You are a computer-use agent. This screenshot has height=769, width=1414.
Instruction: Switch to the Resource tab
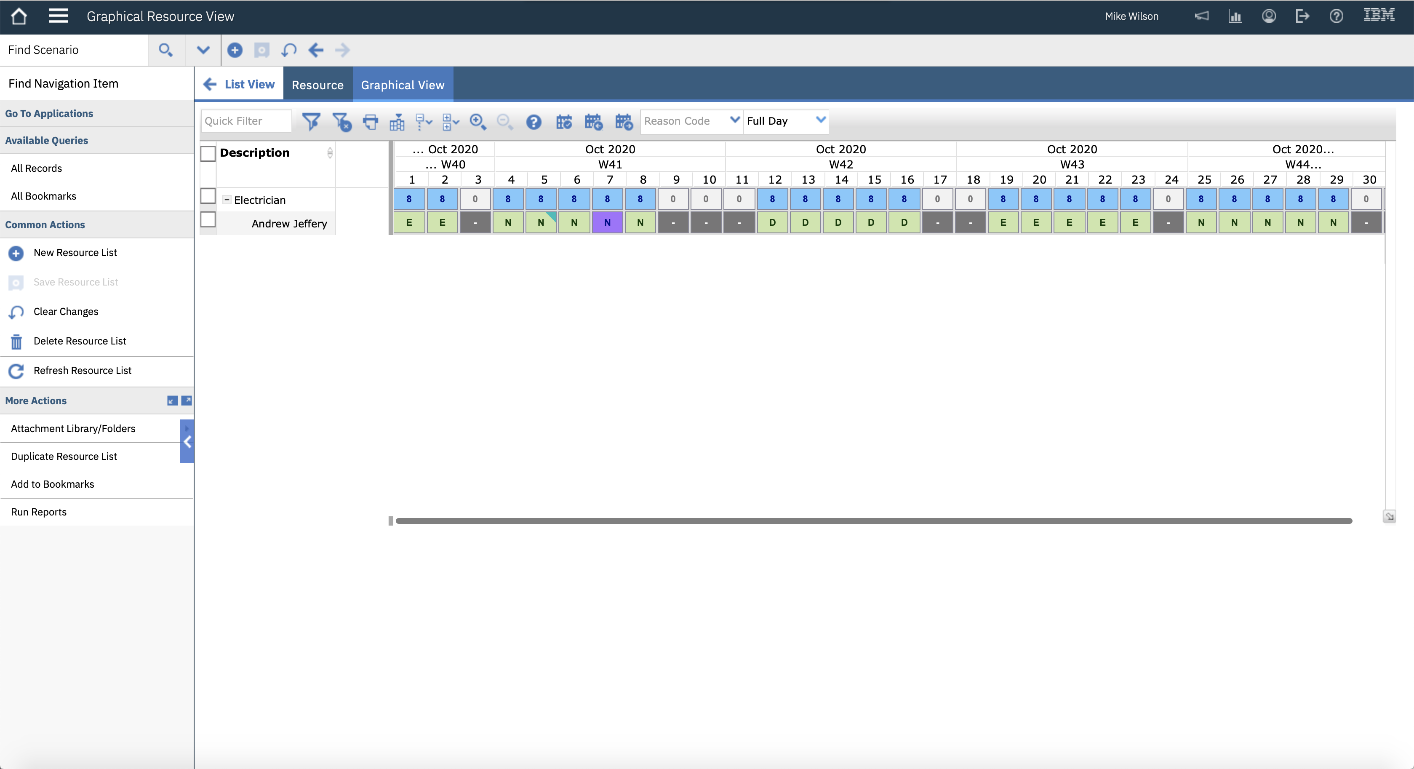coord(317,85)
